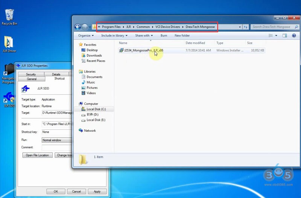301x198 pixels.
Task: Open the (D:) drive in navigation pane
Action: pos(92,114)
